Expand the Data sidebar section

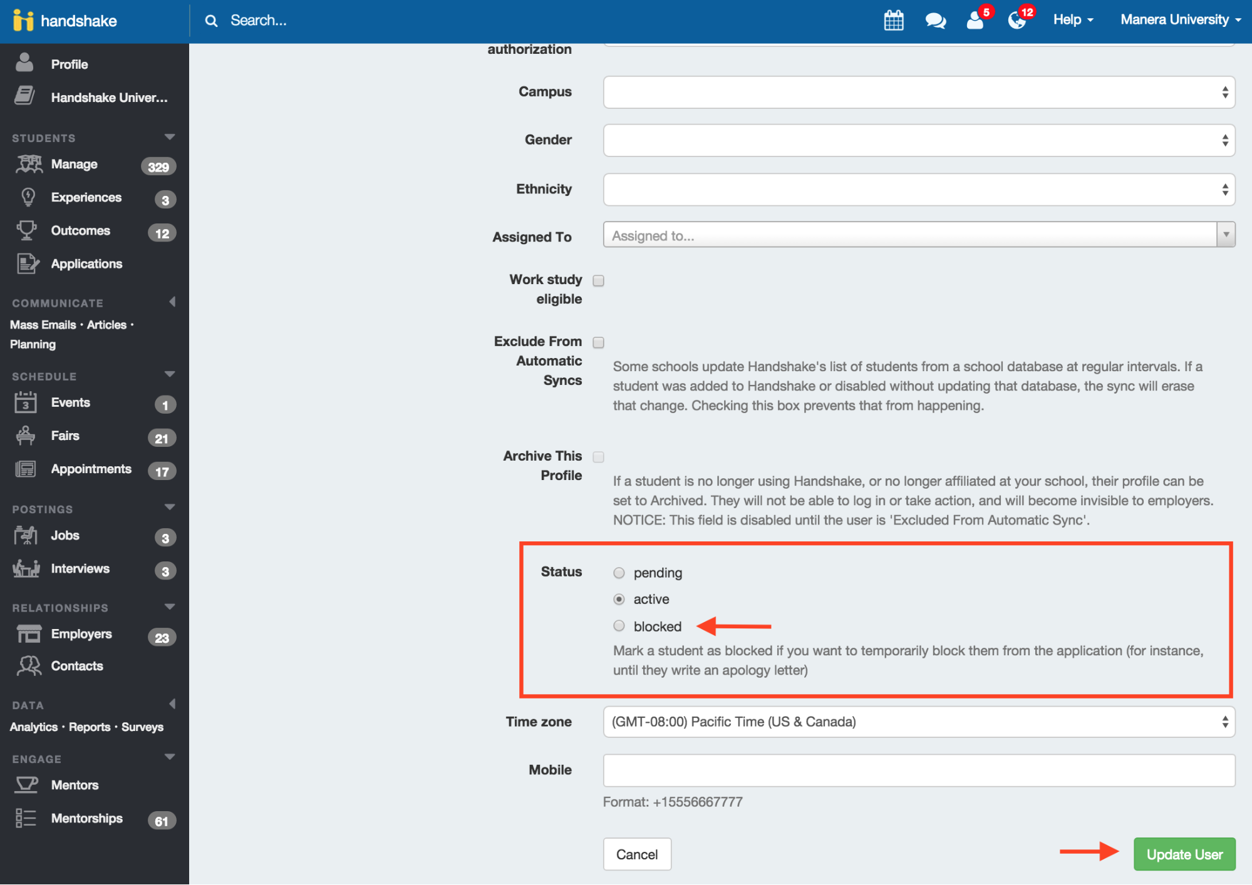(172, 704)
